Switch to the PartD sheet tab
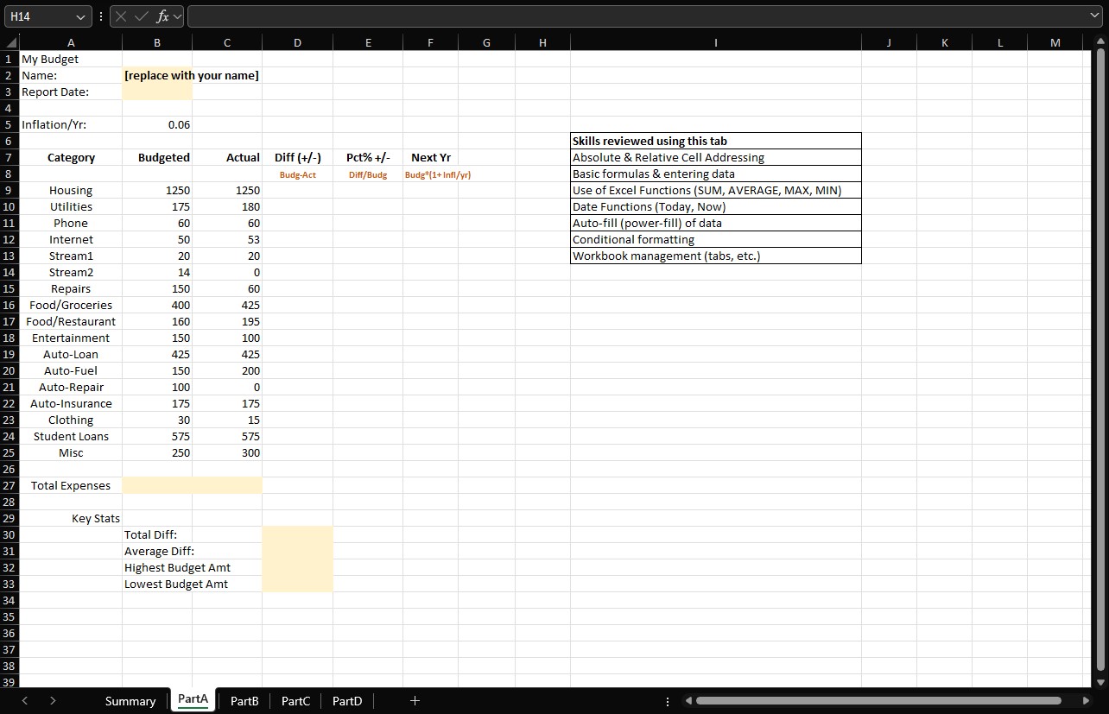 coord(346,701)
